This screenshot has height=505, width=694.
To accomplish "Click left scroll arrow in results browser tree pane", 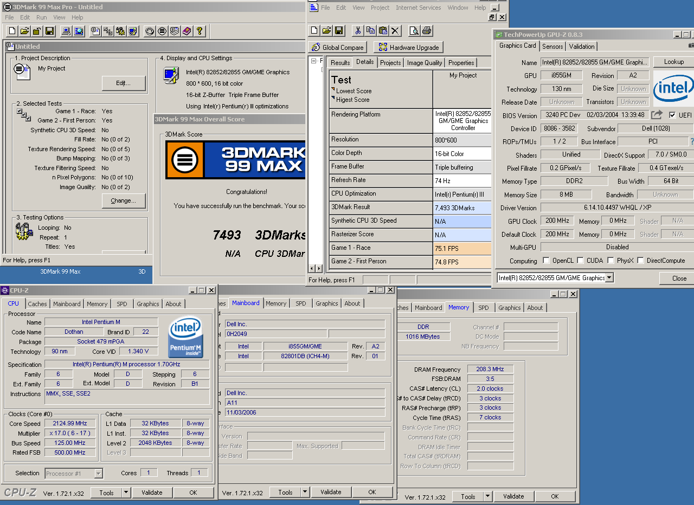I will point(311,269).
